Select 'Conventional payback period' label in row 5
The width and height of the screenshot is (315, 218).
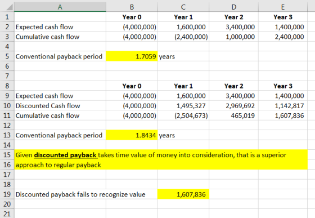pos(59,56)
